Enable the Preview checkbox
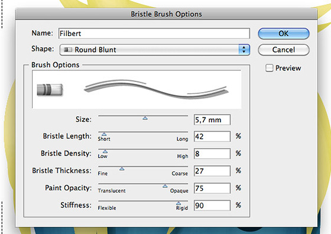The height and width of the screenshot is (234, 331). [270, 68]
